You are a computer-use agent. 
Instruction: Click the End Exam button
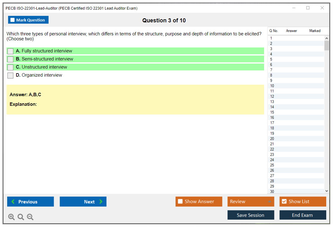tap(303, 215)
